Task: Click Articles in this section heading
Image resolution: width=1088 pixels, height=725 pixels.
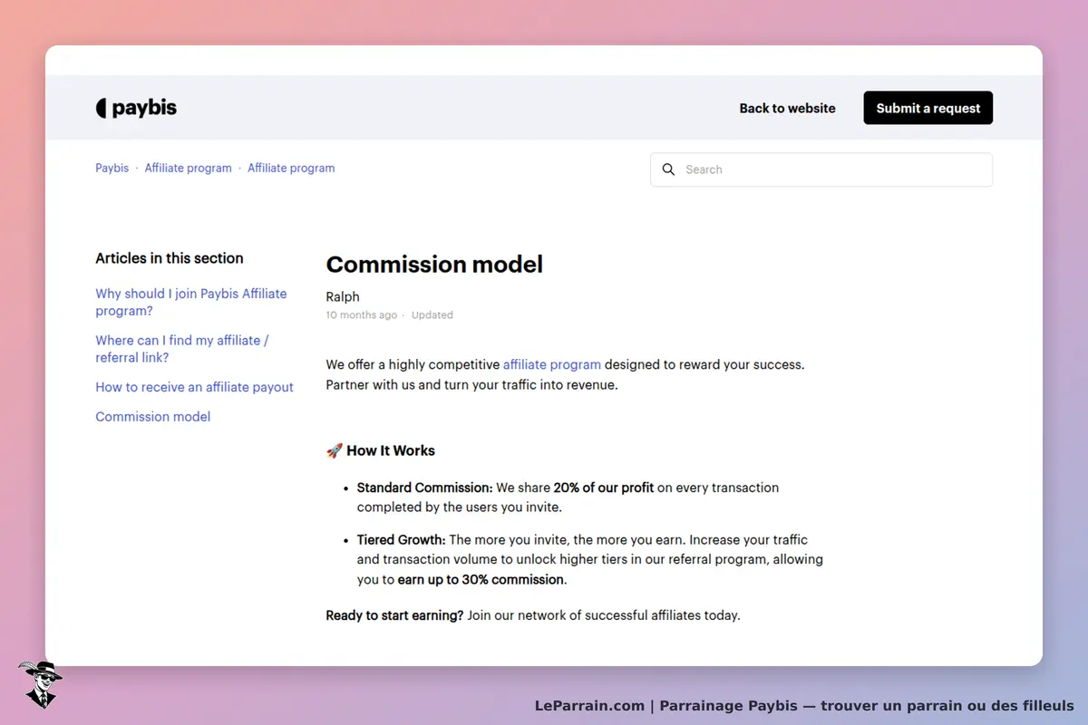Action: click(x=170, y=258)
